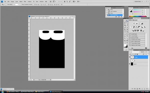Click the foreground color swatch in toolbox
The height and width of the screenshot is (93, 150).
pyautogui.click(x=125, y=45)
